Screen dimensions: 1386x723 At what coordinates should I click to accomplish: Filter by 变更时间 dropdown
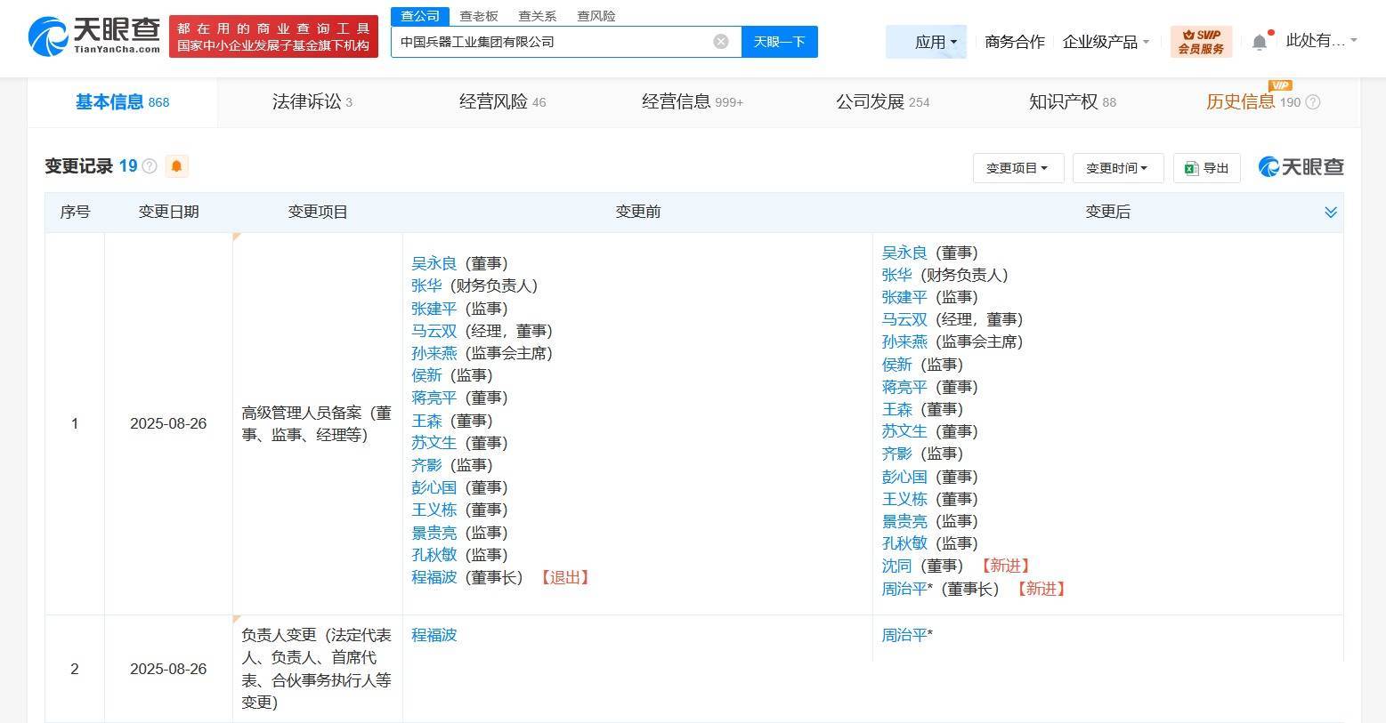[1117, 168]
